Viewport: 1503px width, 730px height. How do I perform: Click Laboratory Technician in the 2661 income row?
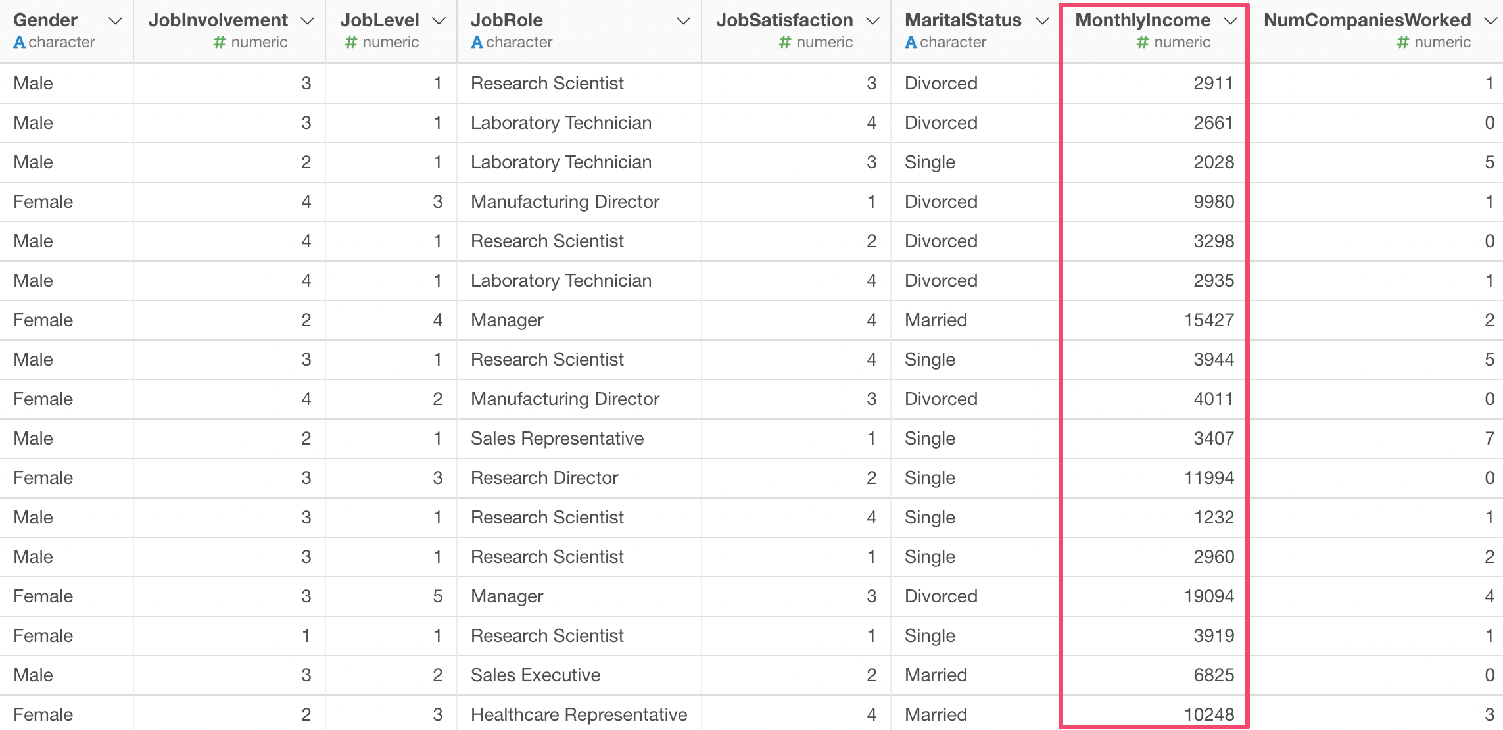tap(561, 123)
